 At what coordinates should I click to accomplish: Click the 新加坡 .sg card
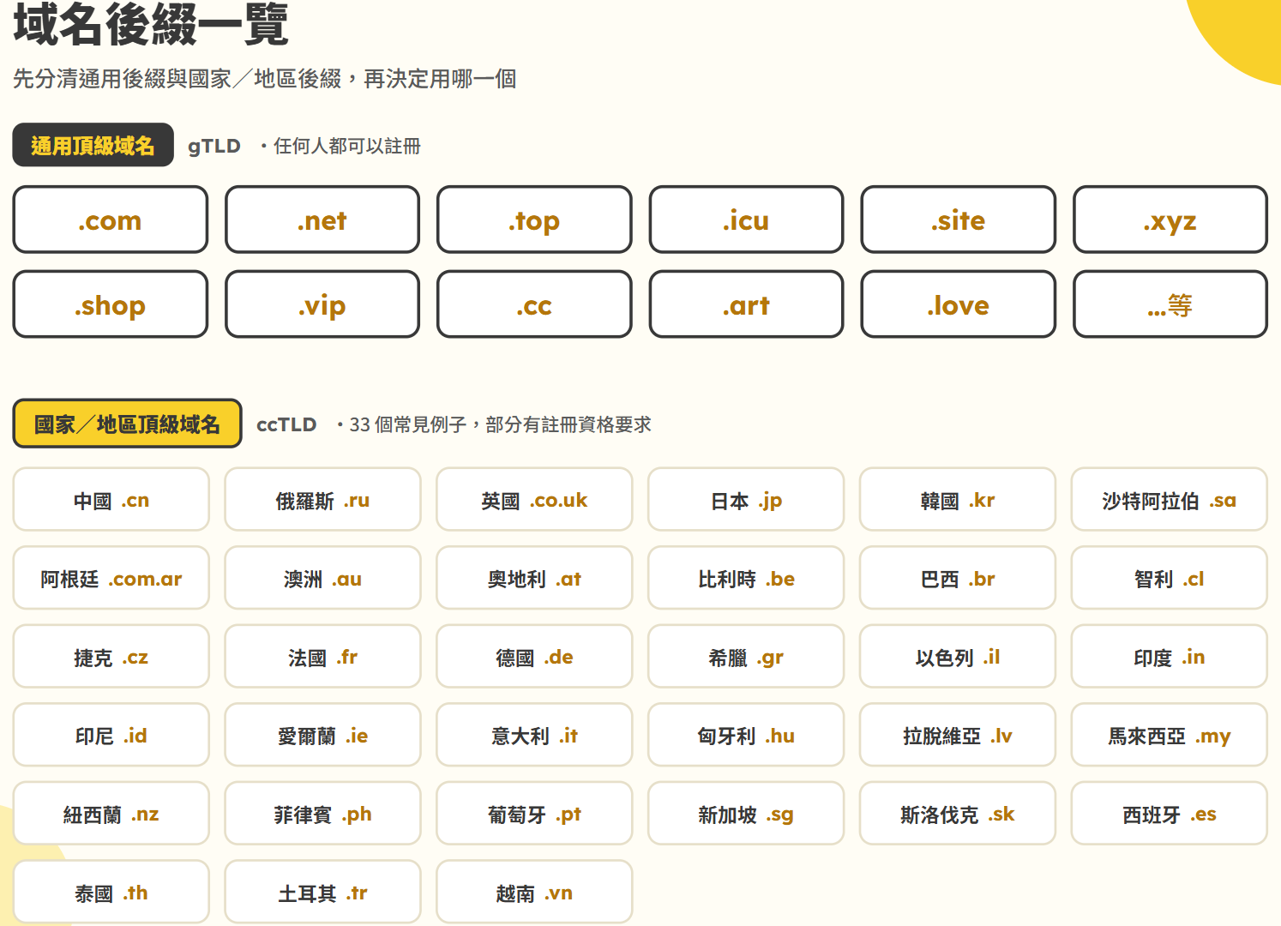[746, 813]
